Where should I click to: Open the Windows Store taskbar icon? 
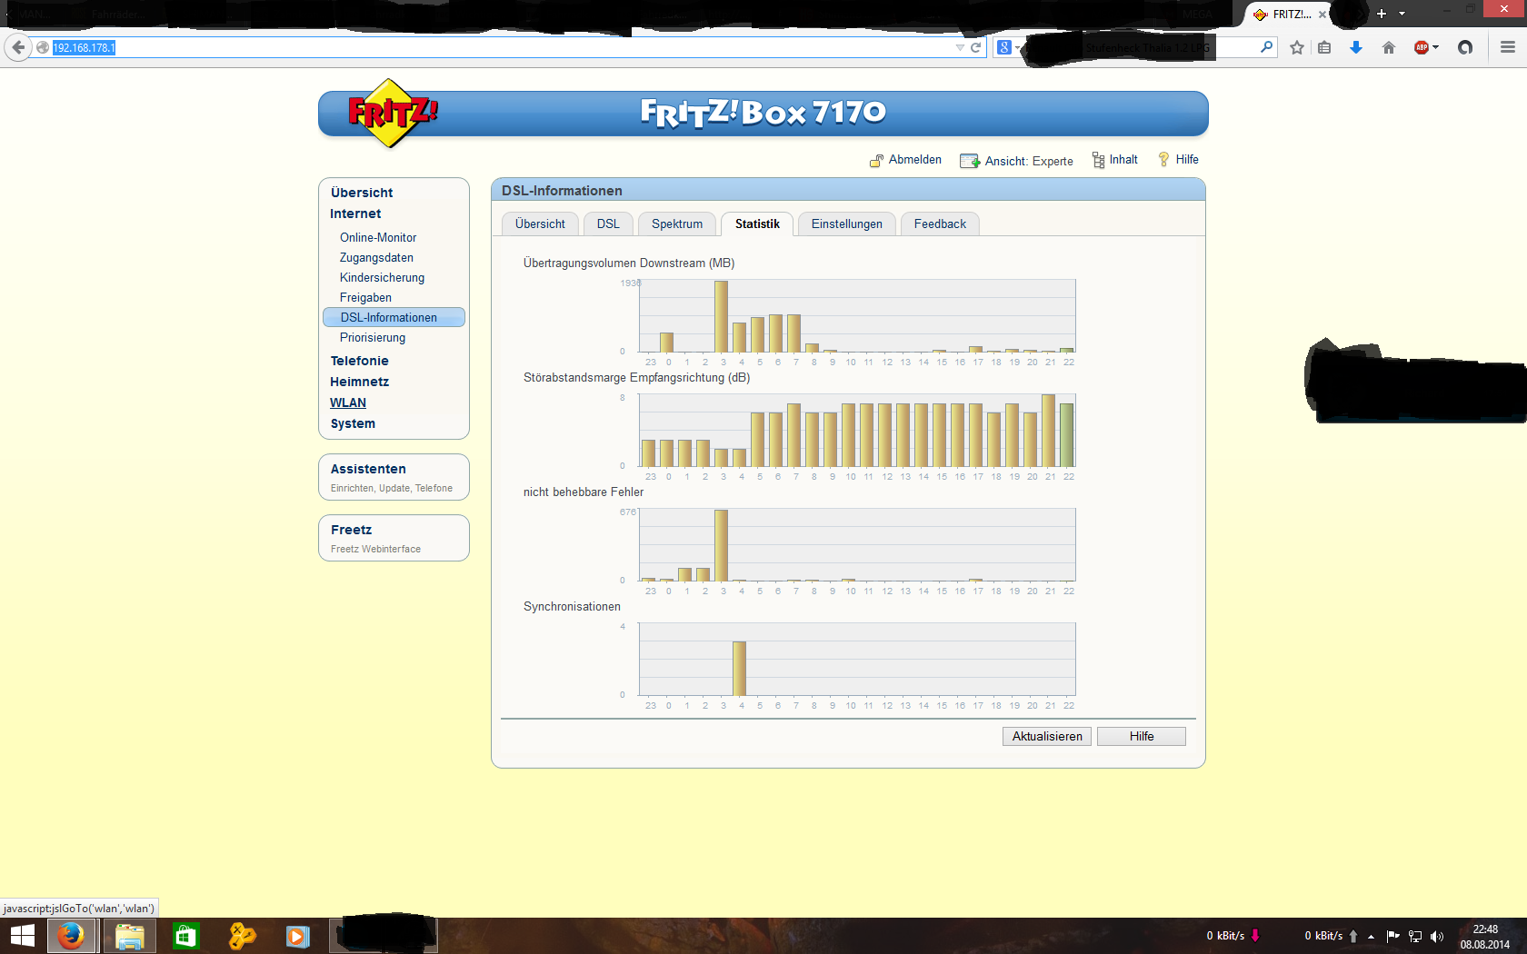(185, 936)
